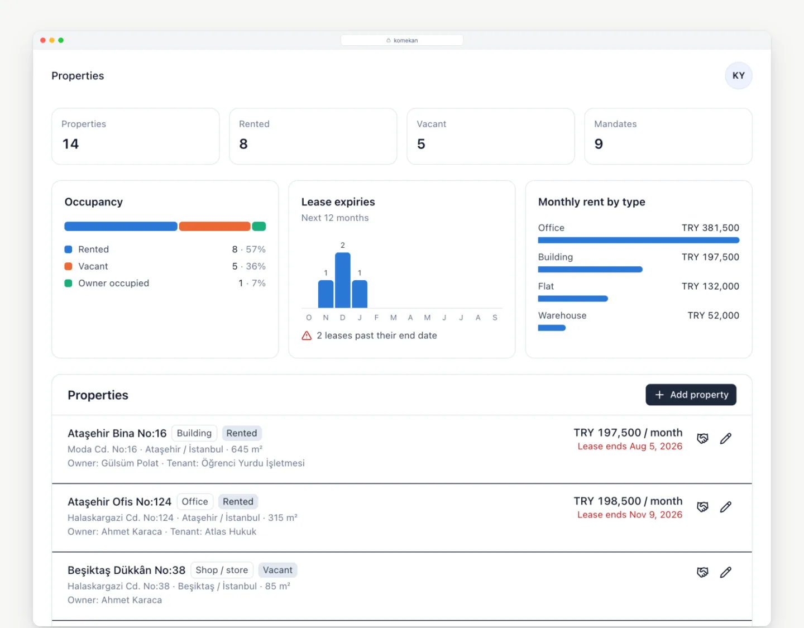
Task: Click 'Lease ends Nov 9, 2026' text
Action: (x=630, y=515)
